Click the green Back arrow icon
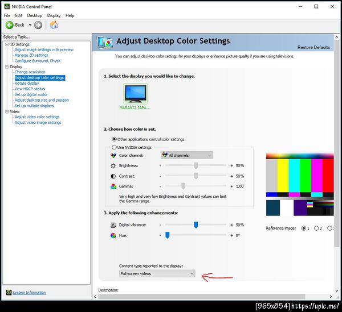The width and height of the screenshot is (342, 312). click(9, 25)
